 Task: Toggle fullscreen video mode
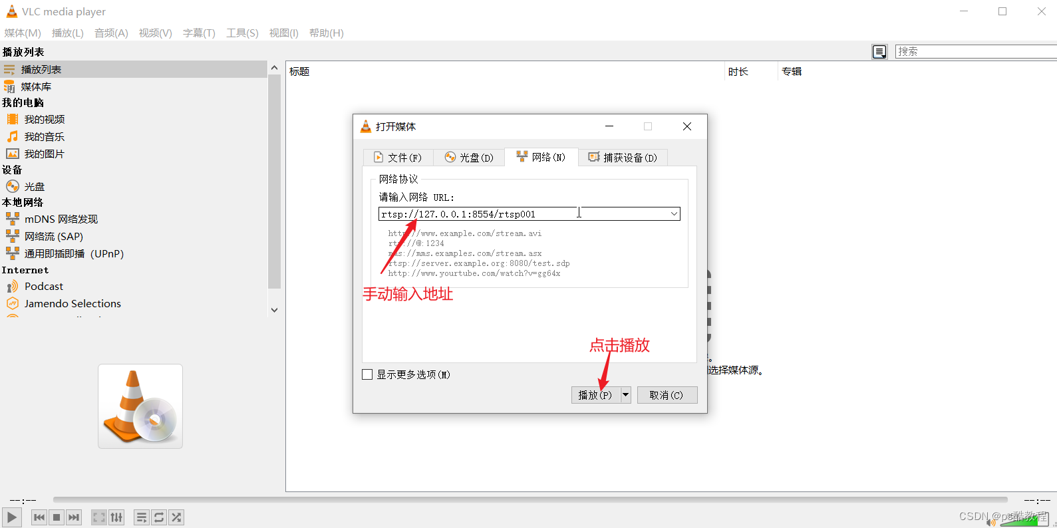tap(99, 517)
